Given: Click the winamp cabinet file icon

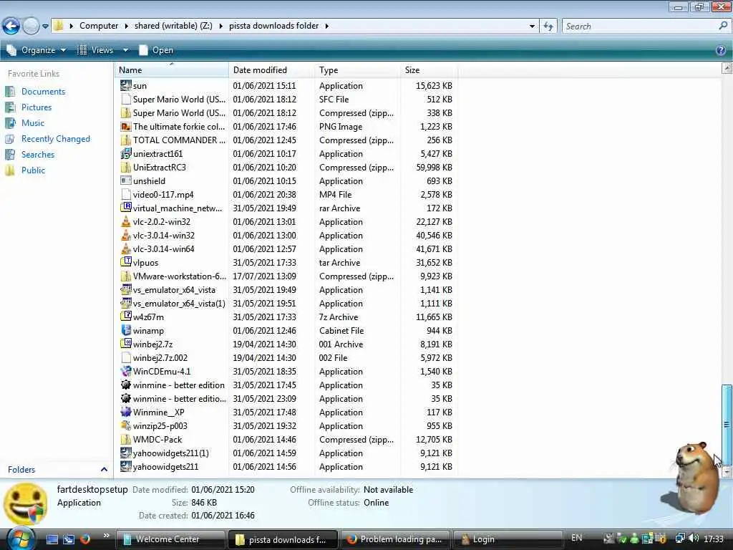Looking at the screenshot, I should pos(126,330).
